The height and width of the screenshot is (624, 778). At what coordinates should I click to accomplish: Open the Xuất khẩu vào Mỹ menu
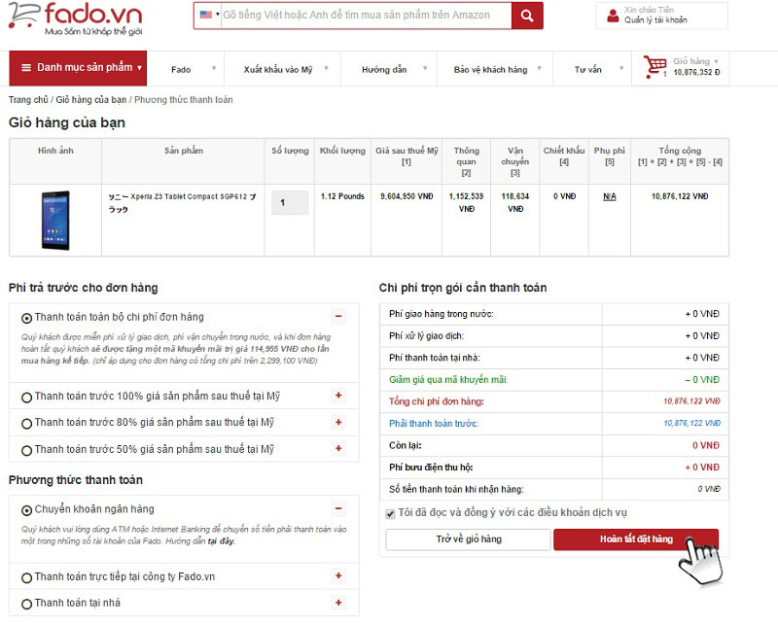pyautogui.click(x=278, y=69)
